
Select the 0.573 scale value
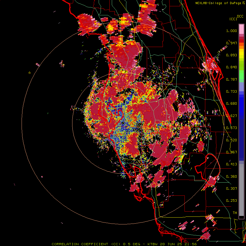click(232, 128)
